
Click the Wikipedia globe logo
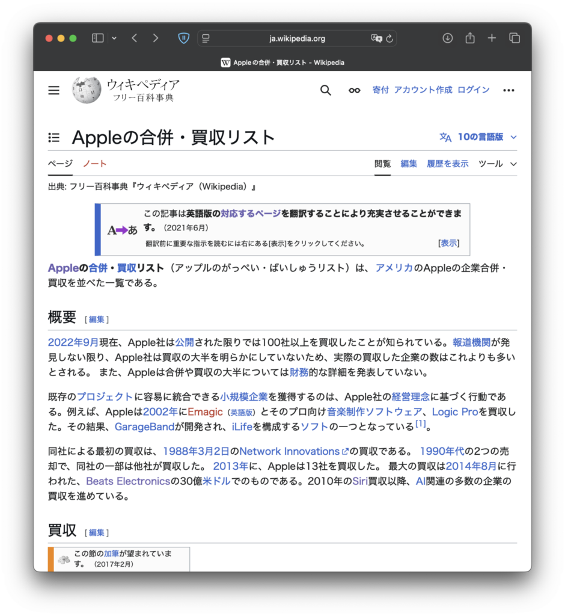click(87, 90)
